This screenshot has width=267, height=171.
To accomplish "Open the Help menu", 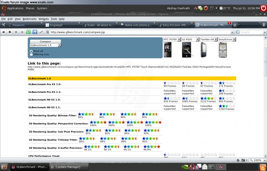I will tap(62, 19).
